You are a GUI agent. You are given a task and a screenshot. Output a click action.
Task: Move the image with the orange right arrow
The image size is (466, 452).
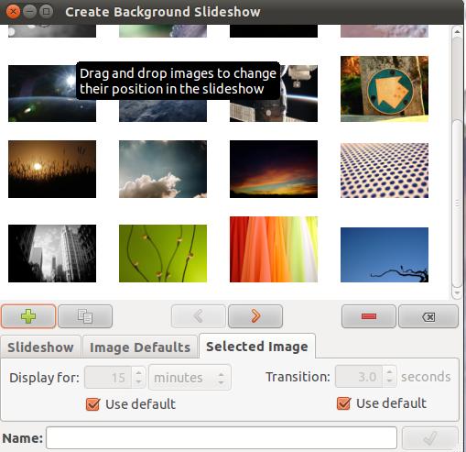click(x=255, y=316)
